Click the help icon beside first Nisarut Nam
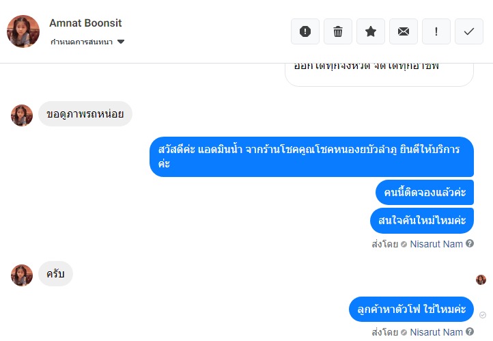Screen dimensions: 493x341 pos(470,243)
